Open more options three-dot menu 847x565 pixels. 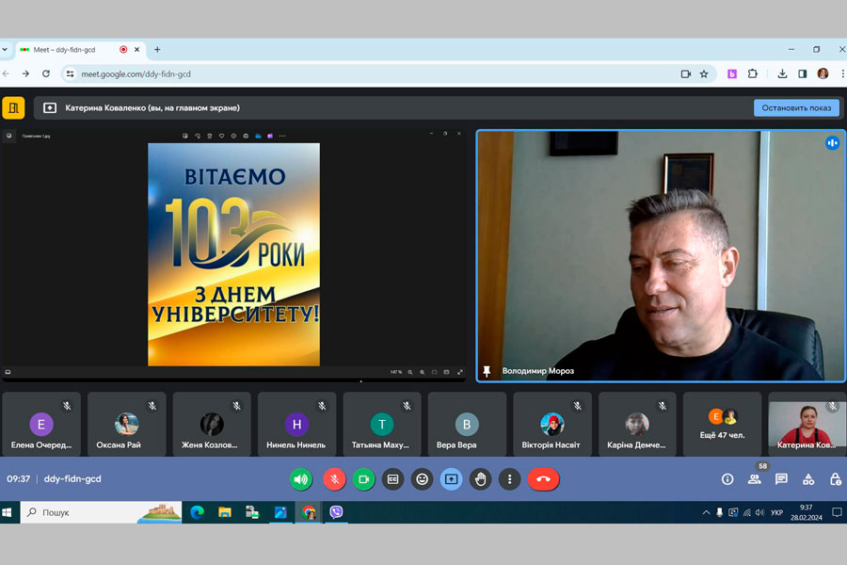509,479
